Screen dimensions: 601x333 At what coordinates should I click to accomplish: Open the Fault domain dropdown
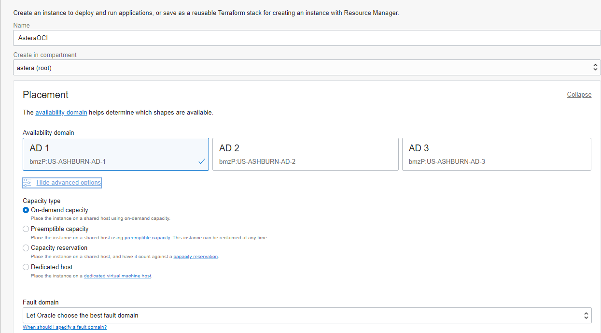point(307,316)
